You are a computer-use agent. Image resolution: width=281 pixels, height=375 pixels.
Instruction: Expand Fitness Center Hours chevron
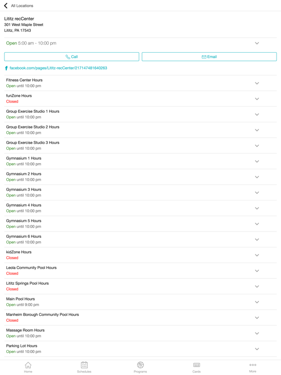click(257, 83)
